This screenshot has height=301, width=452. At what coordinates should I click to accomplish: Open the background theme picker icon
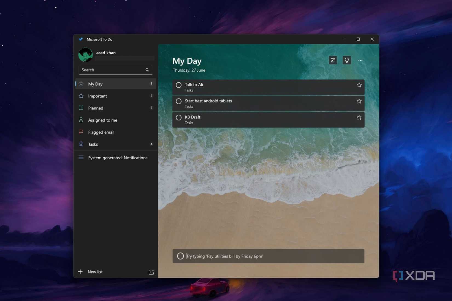tap(333, 60)
